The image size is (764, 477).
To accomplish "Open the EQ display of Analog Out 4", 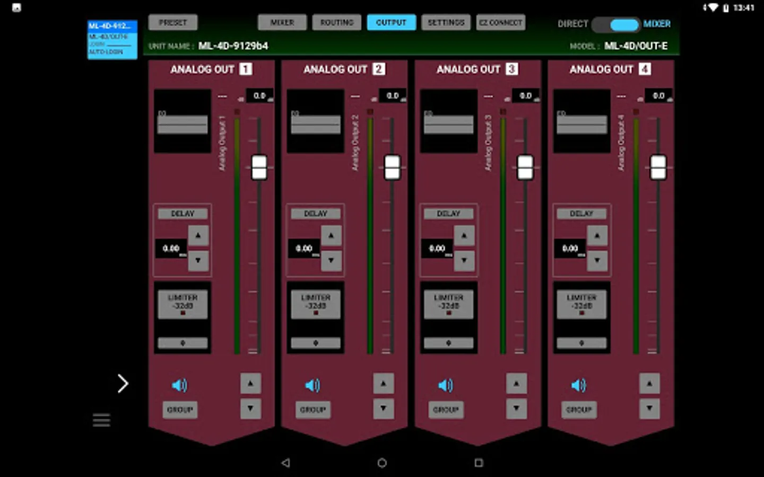I will [x=582, y=121].
